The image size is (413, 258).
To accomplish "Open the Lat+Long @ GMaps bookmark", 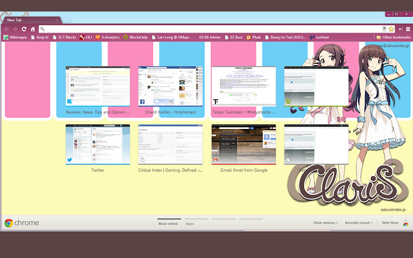I will [x=170, y=37].
